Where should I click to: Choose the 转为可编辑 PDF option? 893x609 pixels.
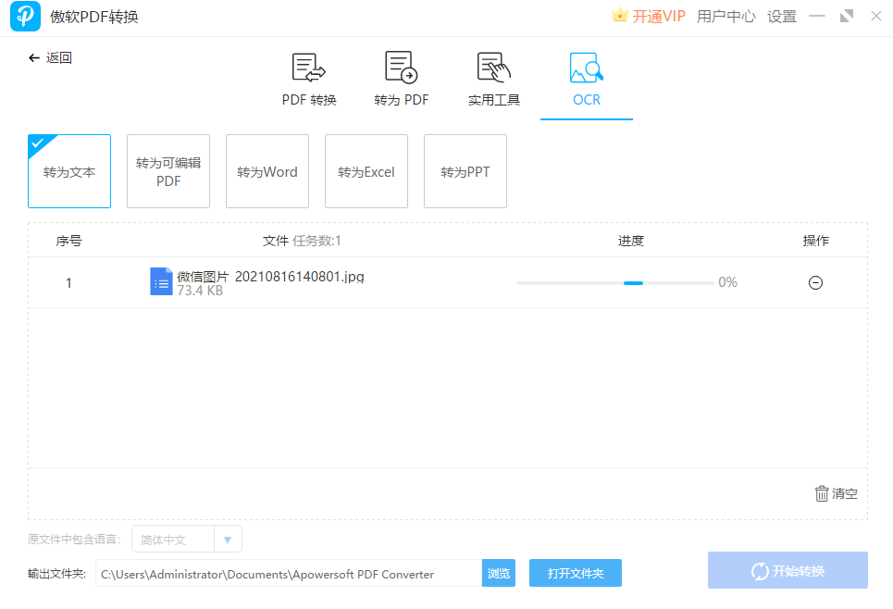[168, 171]
